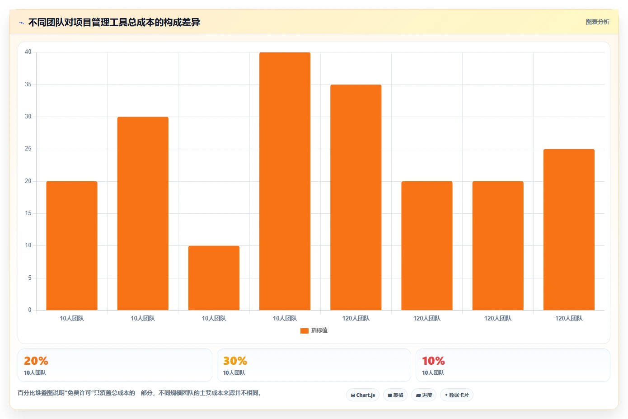
Task: Select the 进度 chip
Action: tap(424, 395)
